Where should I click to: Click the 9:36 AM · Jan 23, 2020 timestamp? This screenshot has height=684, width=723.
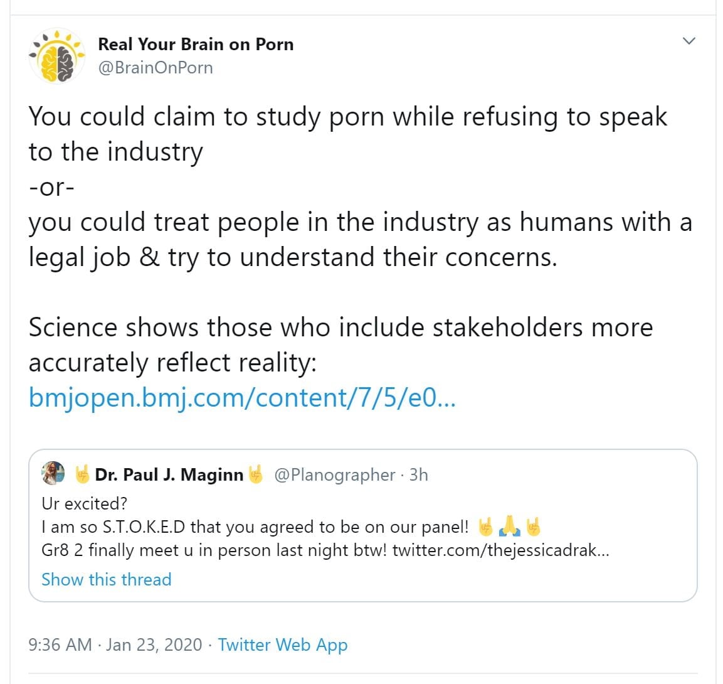tap(115, 644)
